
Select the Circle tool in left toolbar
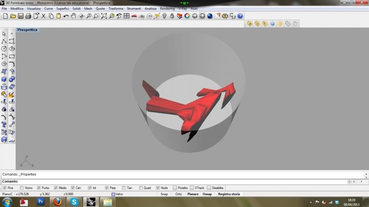click(4, 49)
